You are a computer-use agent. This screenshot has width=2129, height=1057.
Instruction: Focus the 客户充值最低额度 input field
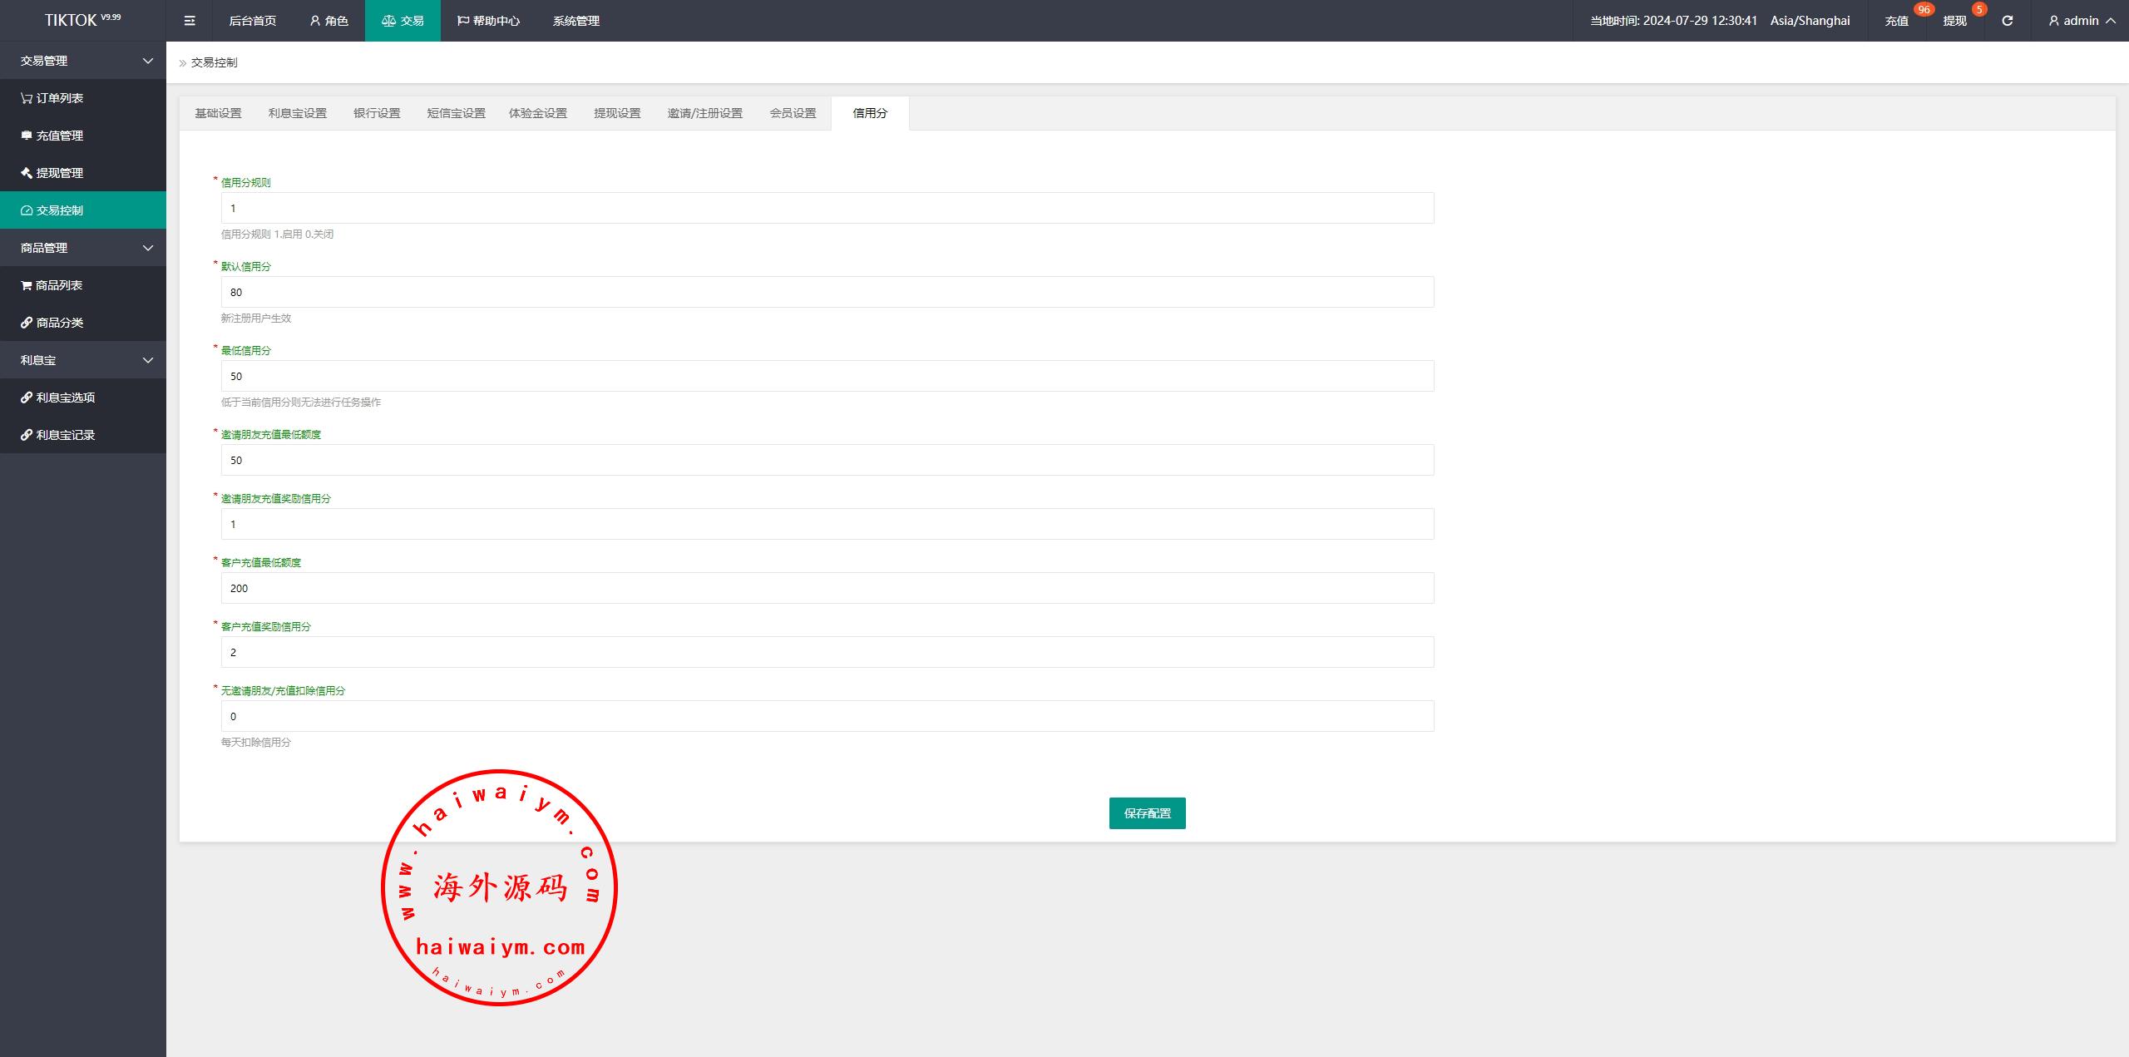pyautogui.click(x=827, y=588)
